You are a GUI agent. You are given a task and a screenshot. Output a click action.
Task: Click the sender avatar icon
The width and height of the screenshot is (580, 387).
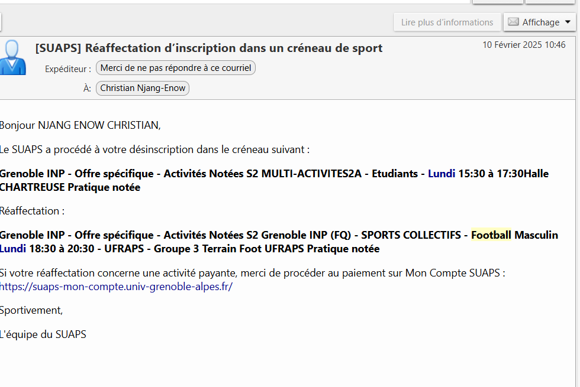pyautogui.click(x=12, y=57)
